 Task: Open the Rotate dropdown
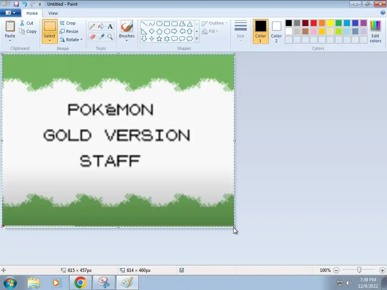click(71, 39)
